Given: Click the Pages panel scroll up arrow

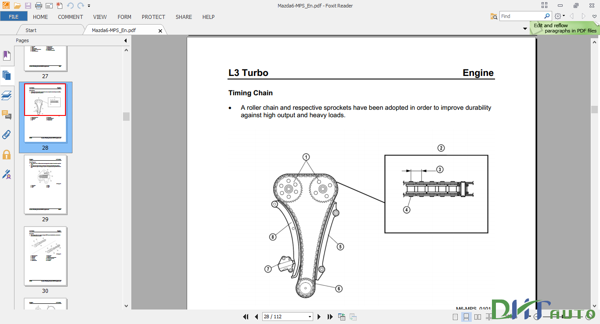Looking at the screenshot, I should click(127, 50).
